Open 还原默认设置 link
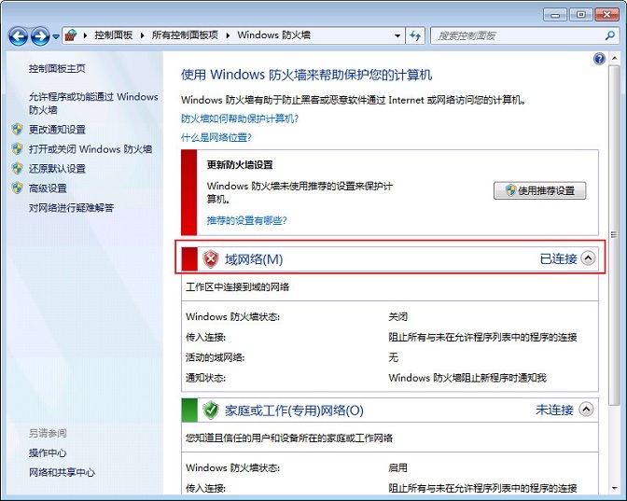Screen dimensions: 627x501 [57, 169]
